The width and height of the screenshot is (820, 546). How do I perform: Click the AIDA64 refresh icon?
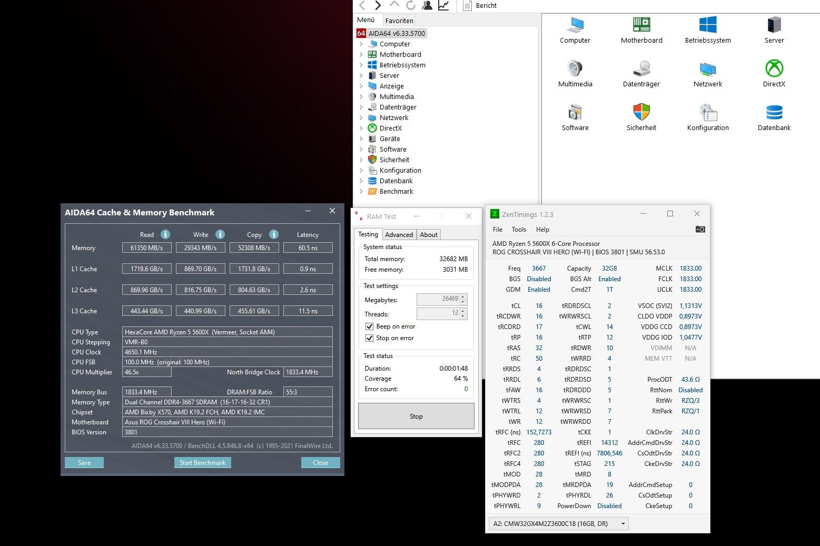pos(411,5)
